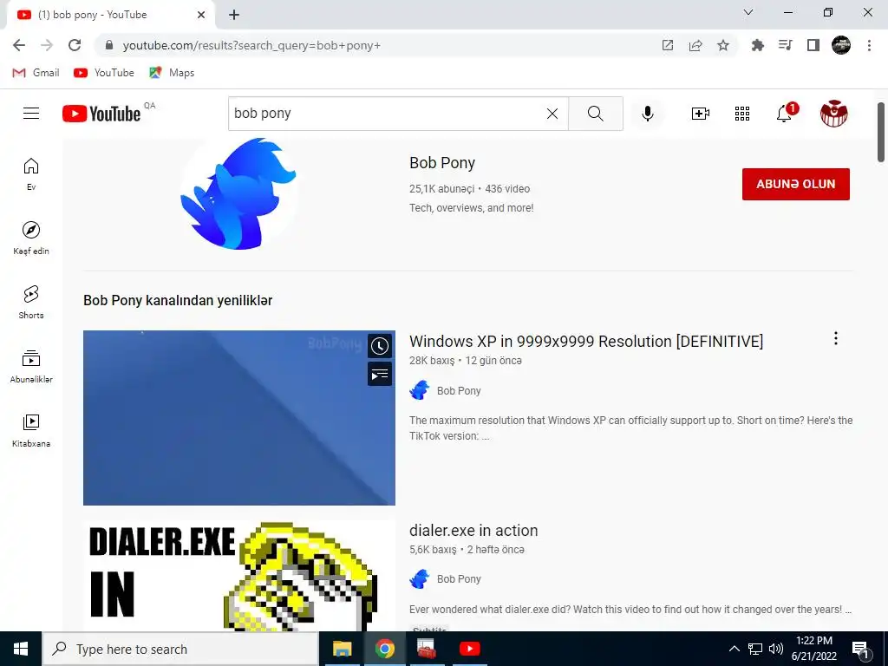Screen dimensions: 888x666
Task: Open the account avatar menu in YouTube header
Action: point(833,114)
